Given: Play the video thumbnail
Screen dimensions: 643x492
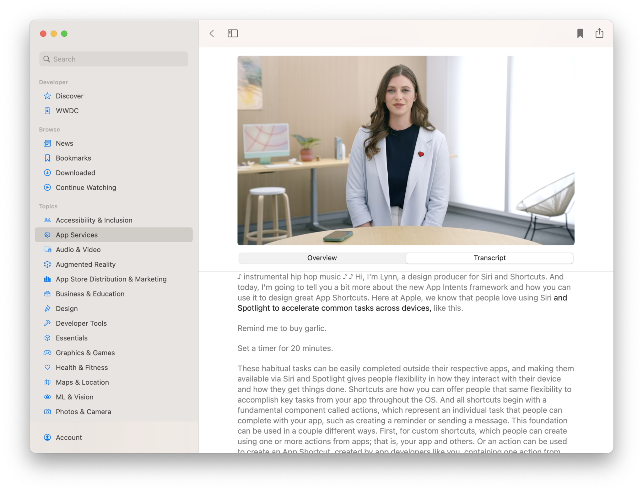Looking at the screenshot, I should 406,150.
